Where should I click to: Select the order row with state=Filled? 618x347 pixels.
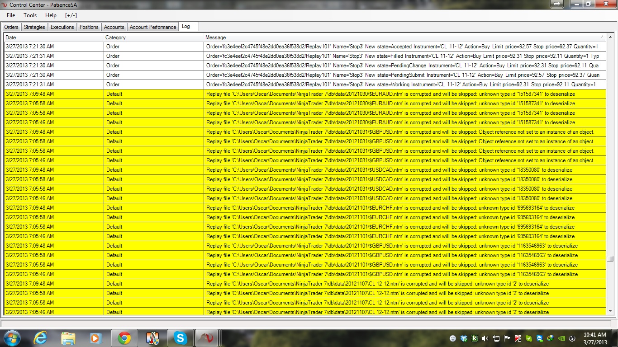[305, 56]
